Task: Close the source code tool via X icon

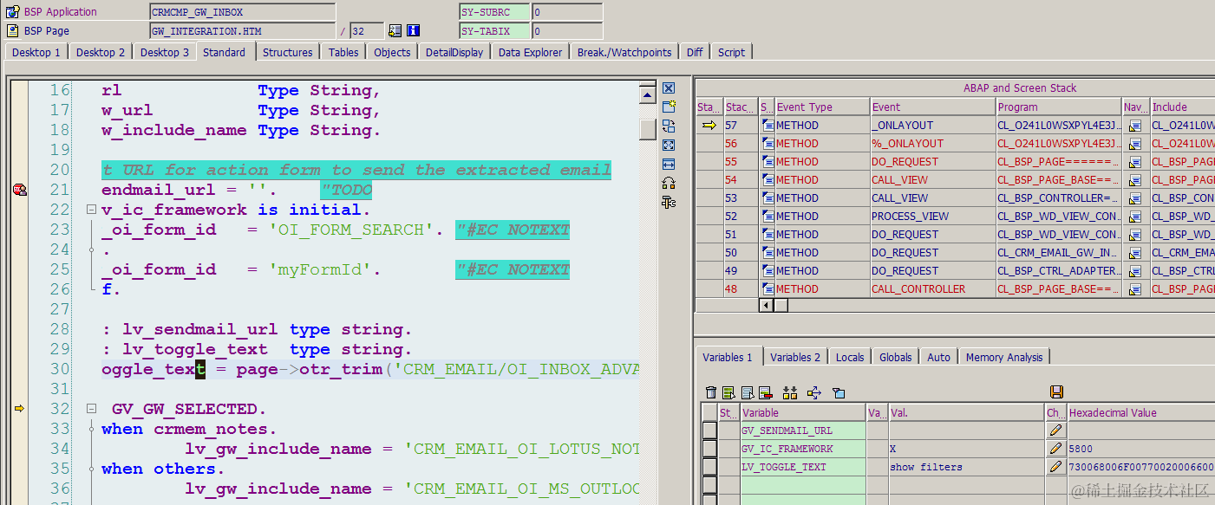Action: (669, 88)
